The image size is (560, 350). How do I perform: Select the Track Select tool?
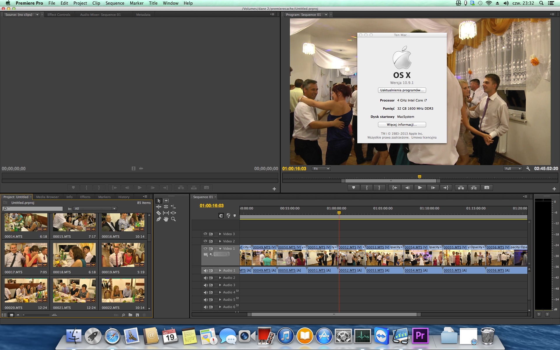pos(166,201)
